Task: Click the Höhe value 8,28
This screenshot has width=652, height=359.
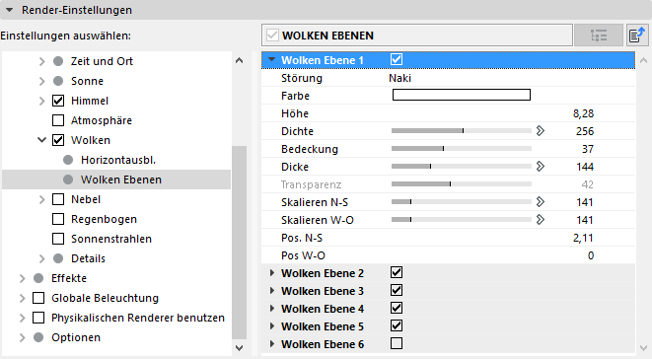Action: coord(583,113)
